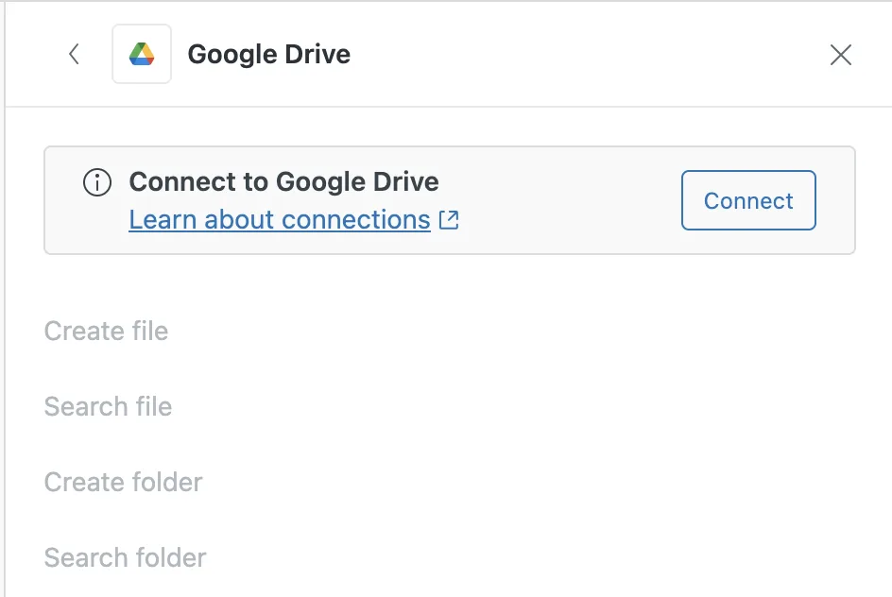Choose the Search folder action
The height and width of the screenshot is (597, 892).
125,558
